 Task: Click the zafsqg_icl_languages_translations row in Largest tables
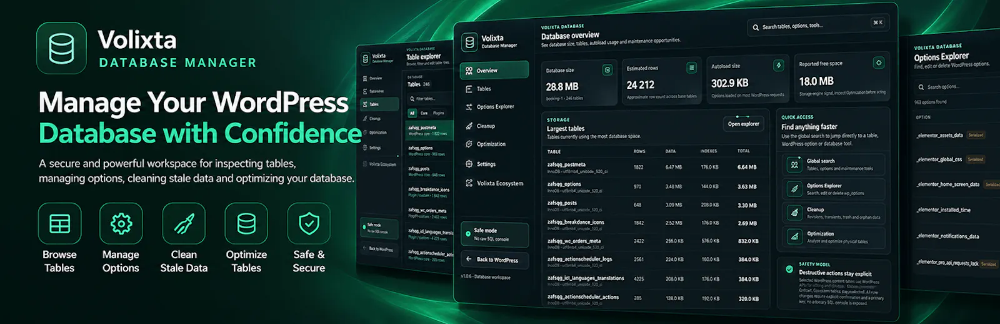pos(656,279)
